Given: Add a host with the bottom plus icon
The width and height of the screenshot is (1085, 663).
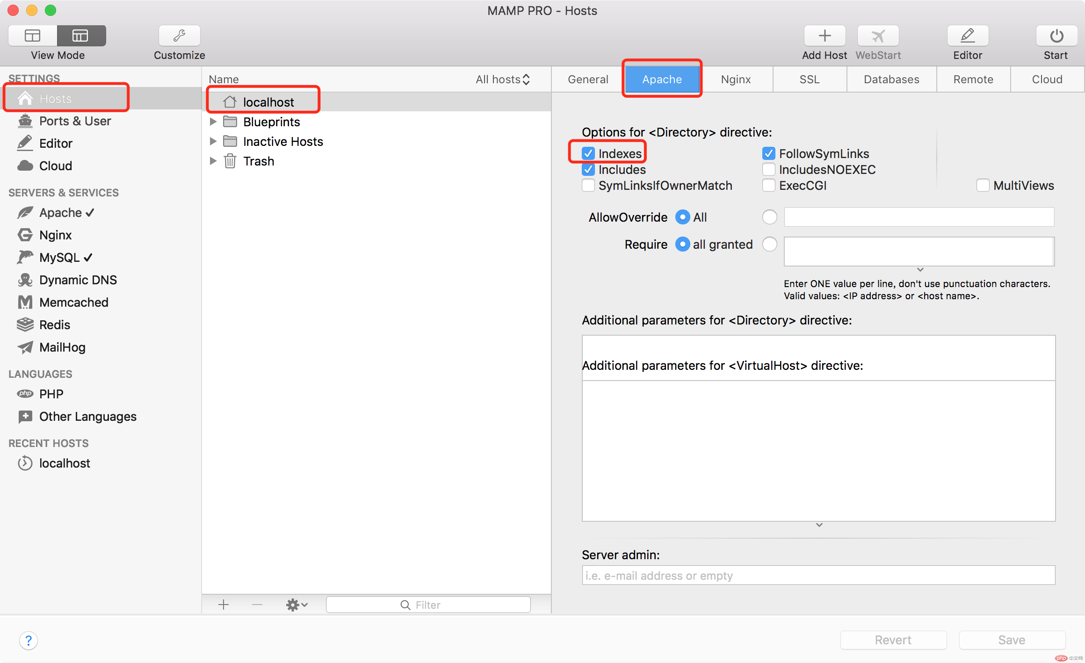Looking at the screenshot, I should 224,605.
